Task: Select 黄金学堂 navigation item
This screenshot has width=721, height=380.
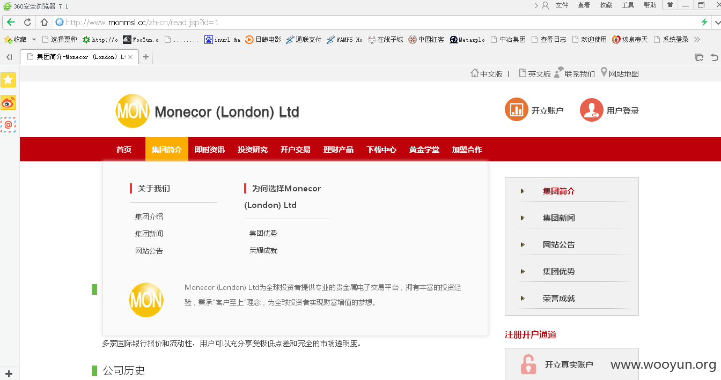Action: coord(424,150)
